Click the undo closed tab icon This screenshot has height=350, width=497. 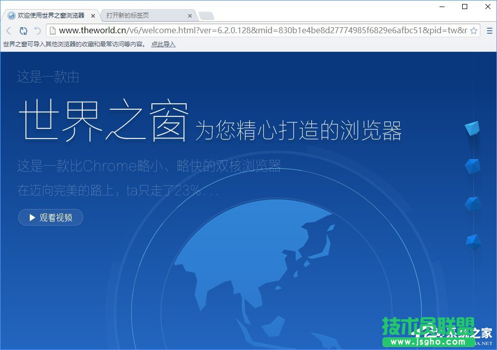tap(37, 31)
